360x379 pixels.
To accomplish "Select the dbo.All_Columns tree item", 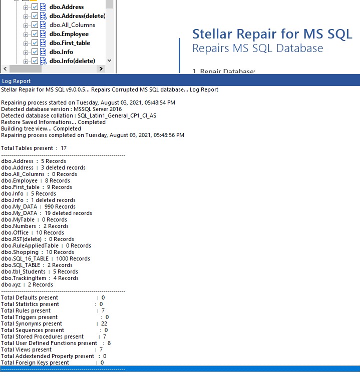I will point(72,25).
